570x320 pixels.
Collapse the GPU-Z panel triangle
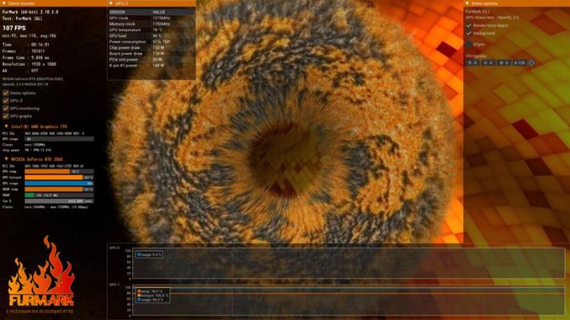tap(111, 3)
